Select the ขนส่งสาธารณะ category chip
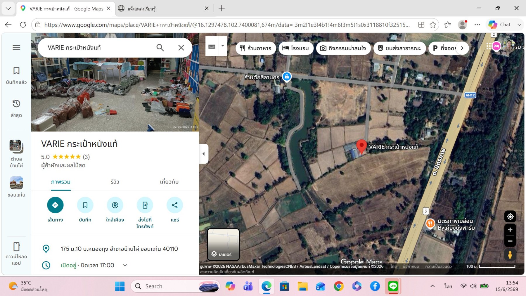Viewport: 526px width, 296px height. coord(399,48)
